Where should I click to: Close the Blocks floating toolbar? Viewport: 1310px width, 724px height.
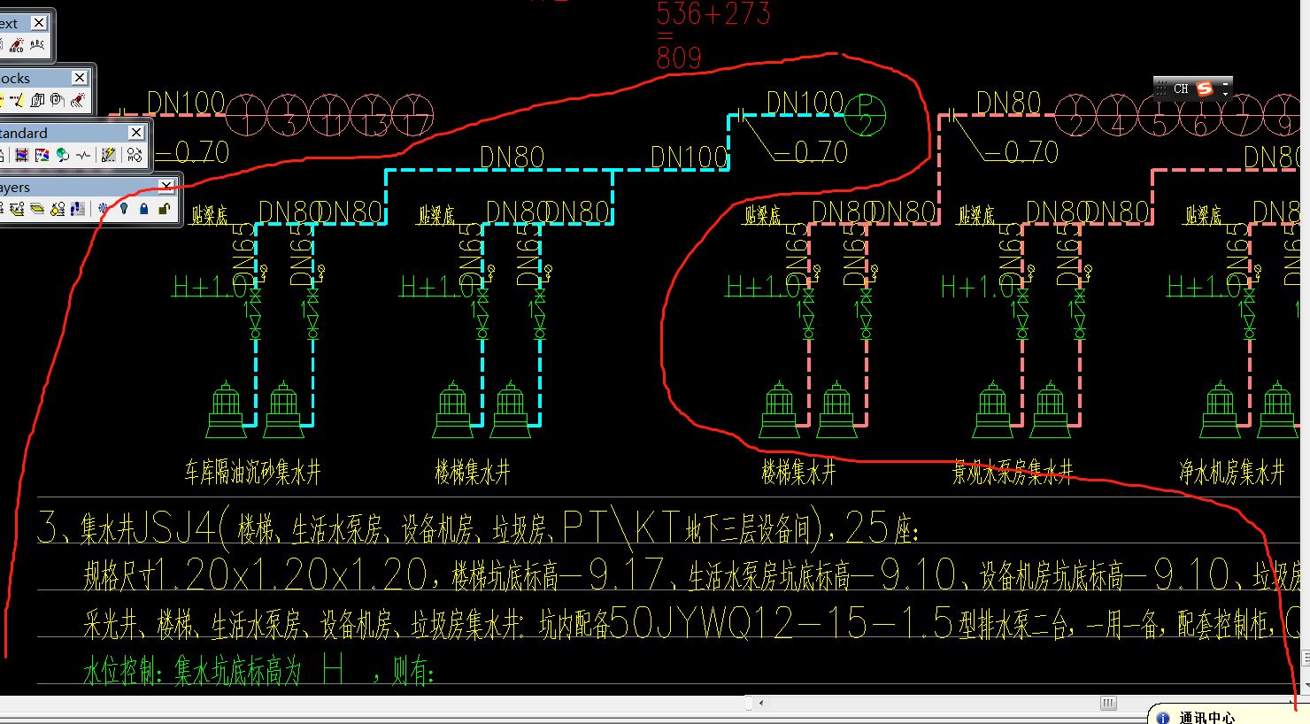point(80,78)
